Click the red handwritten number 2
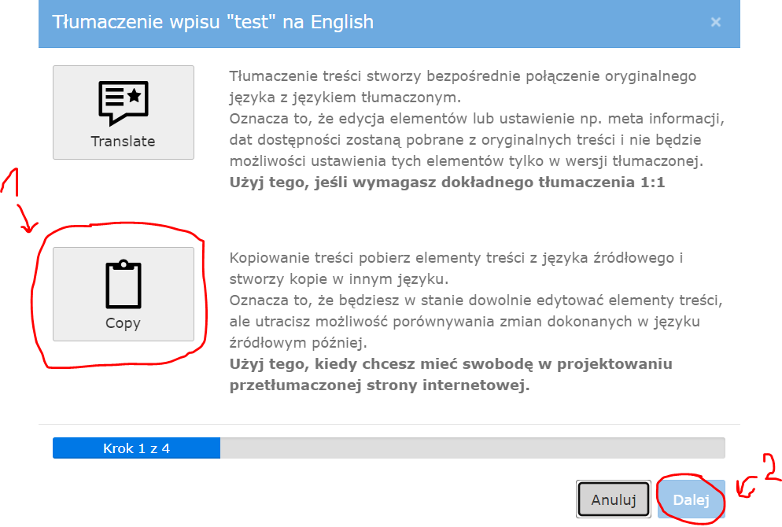This screenshot has height=527, width=782. click(770, 466)
